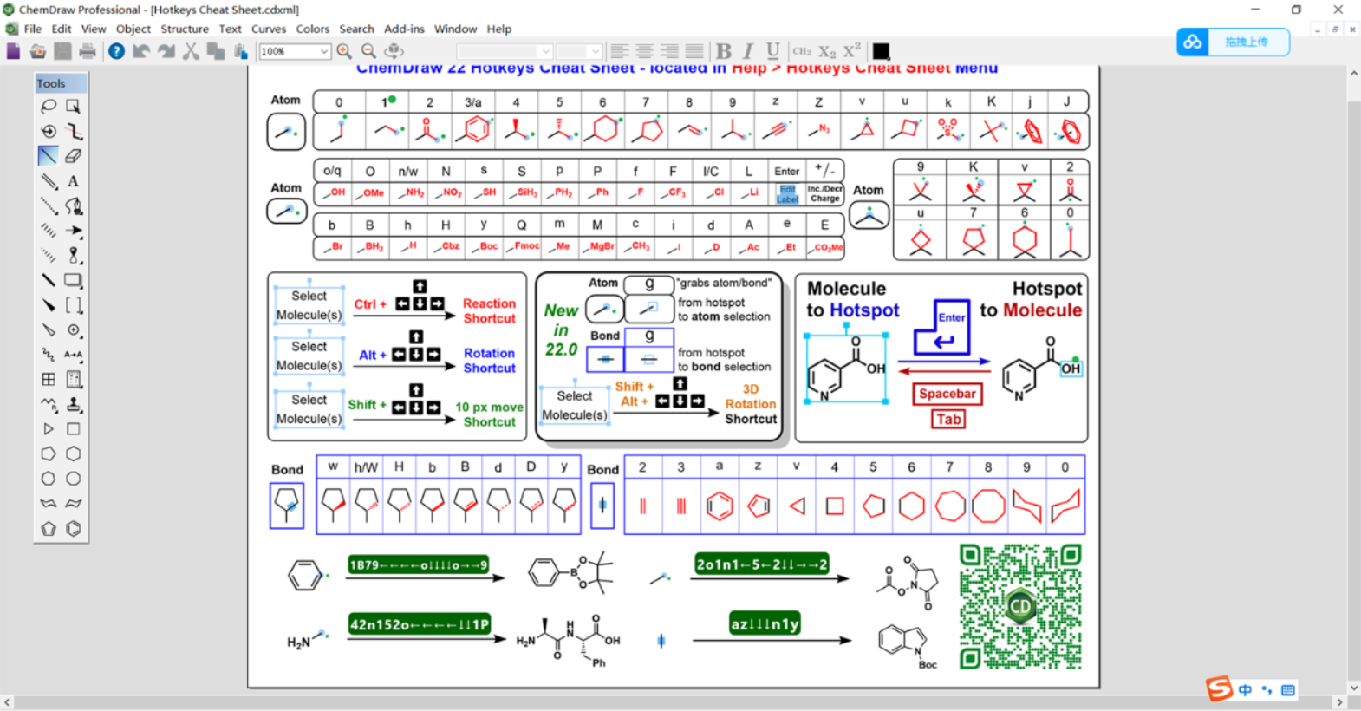
Task: Open the Object menu
Action: click(133, 29)
